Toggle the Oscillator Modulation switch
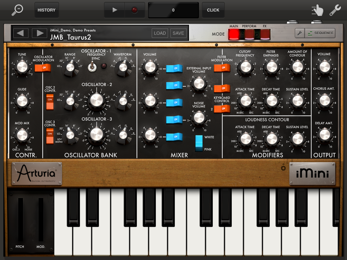This screenshot has height=260, width=347. click(x=43, y=68)
